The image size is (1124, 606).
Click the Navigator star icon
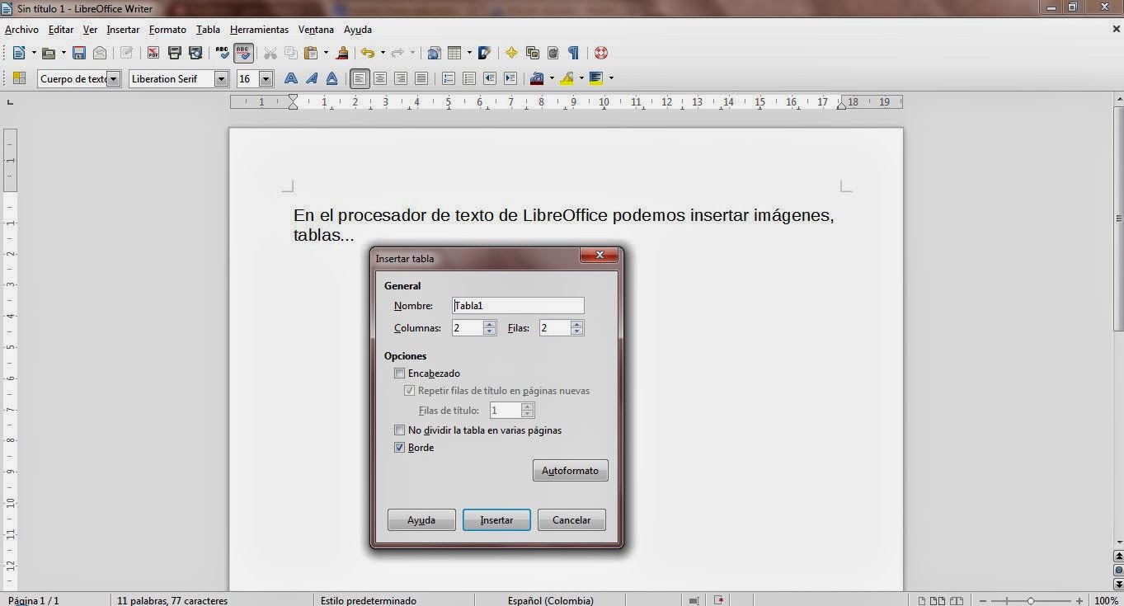coord(511,53)
